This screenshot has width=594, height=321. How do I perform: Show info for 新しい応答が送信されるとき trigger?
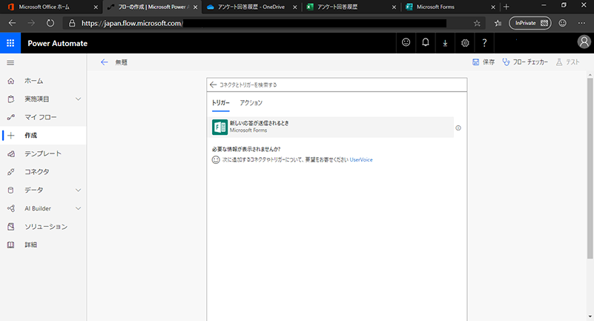click(x=458, y=128)
